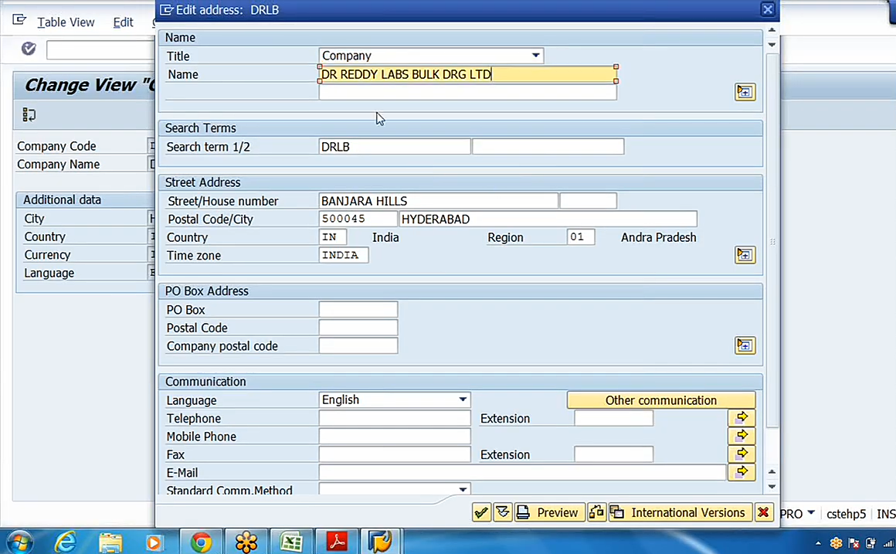
Task: Open the Table View menu
Action: pos(66,22)
